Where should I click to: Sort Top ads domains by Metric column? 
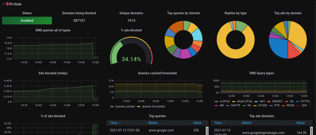point(247,123)
